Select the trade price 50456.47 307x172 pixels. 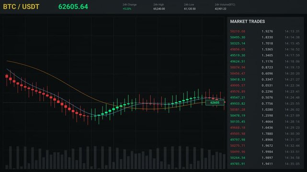[x=238, y=74]
